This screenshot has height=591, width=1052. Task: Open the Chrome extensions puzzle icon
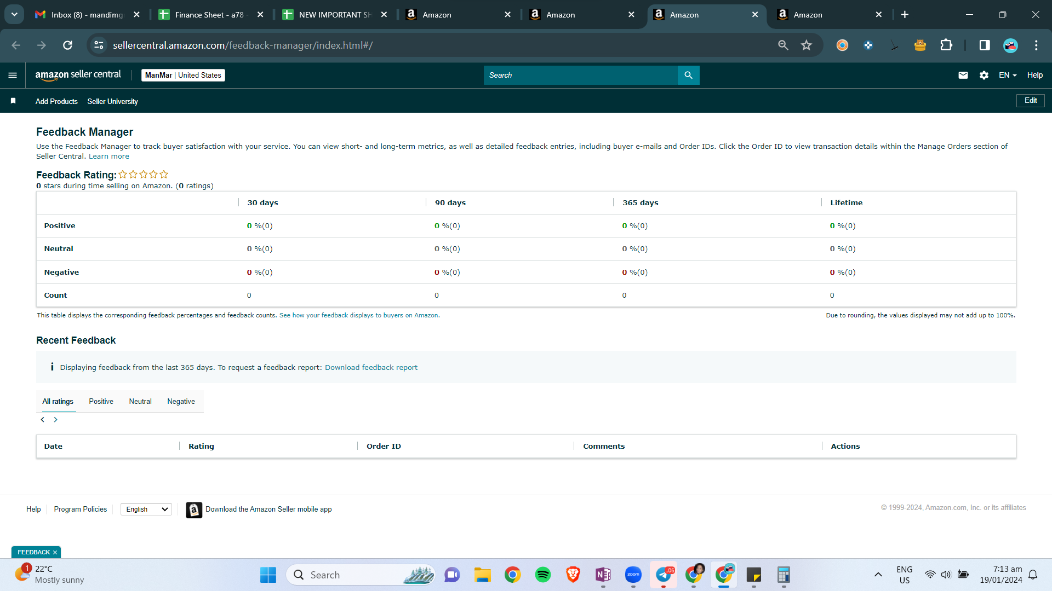point(946,45)
